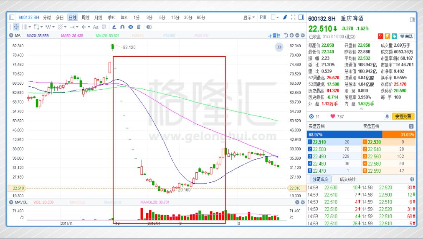Viewport: 423px width, 239px height.
Task: Click the orange lightning bolt icon
Action: click(388, 36)
